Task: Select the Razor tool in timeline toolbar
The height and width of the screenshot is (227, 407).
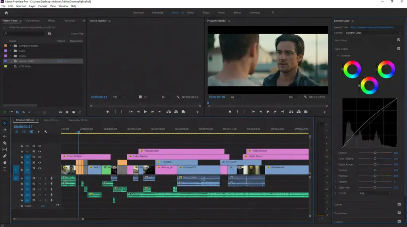Action: [5, 143]
